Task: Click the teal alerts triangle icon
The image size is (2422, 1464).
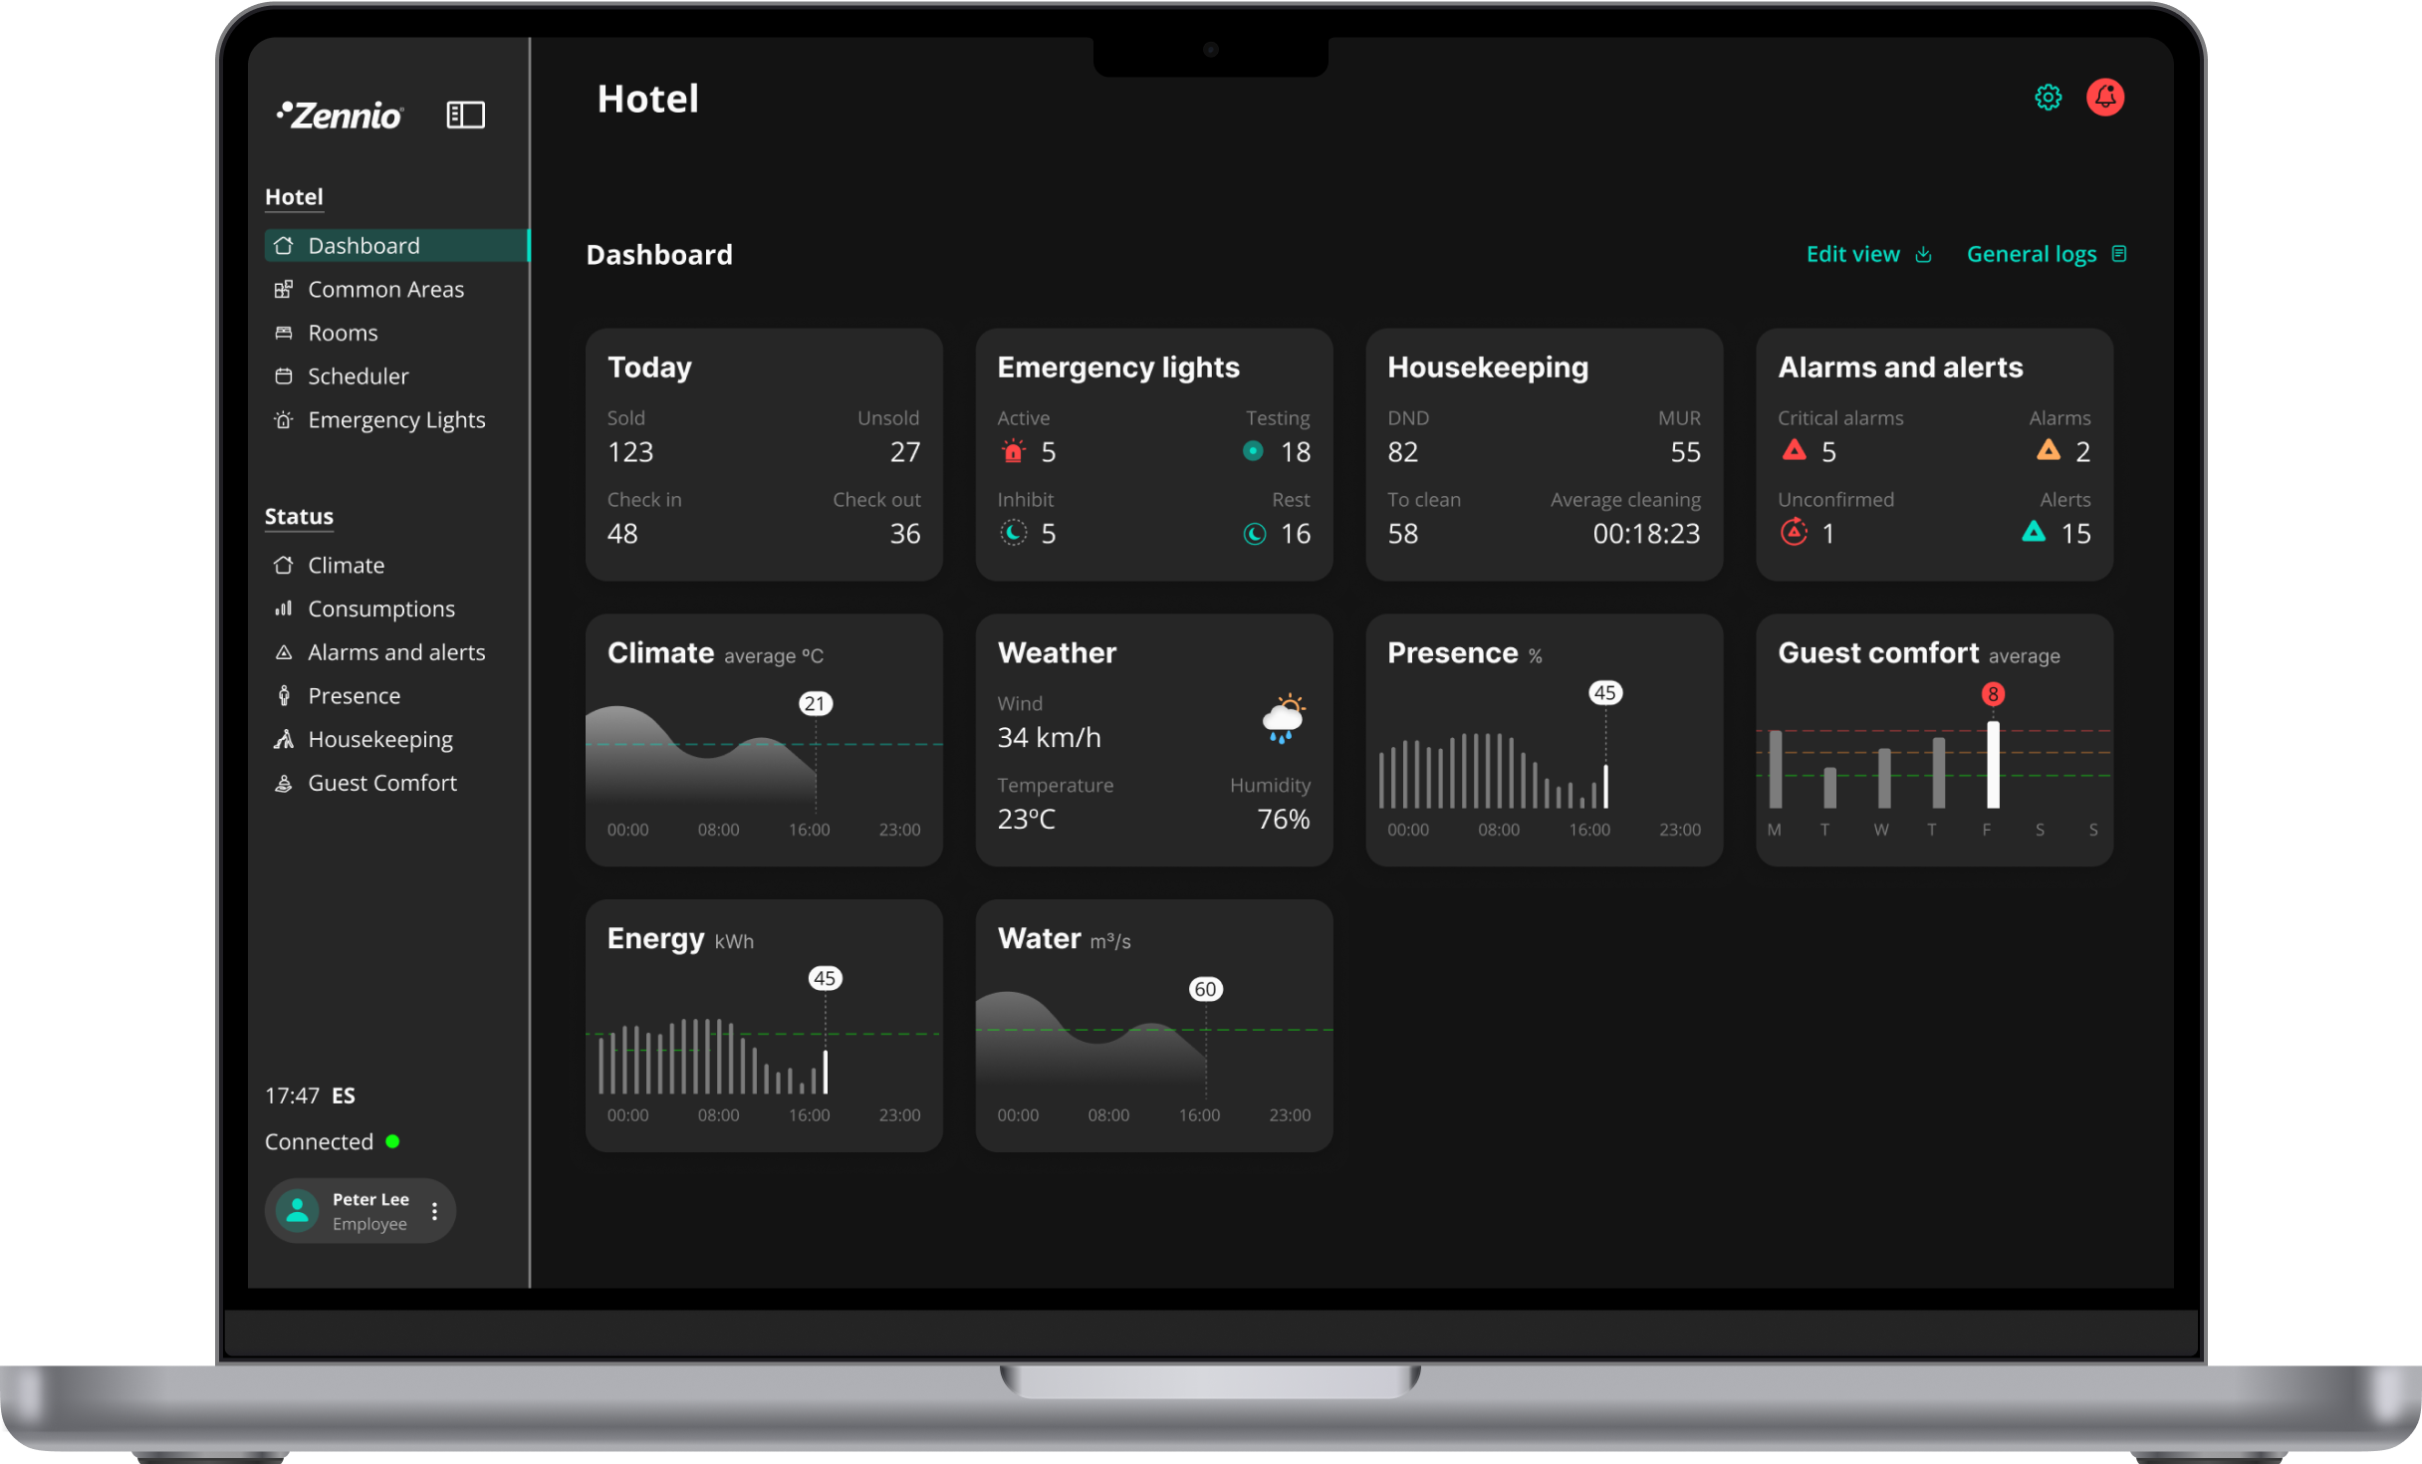Action: pos(2034,532)
